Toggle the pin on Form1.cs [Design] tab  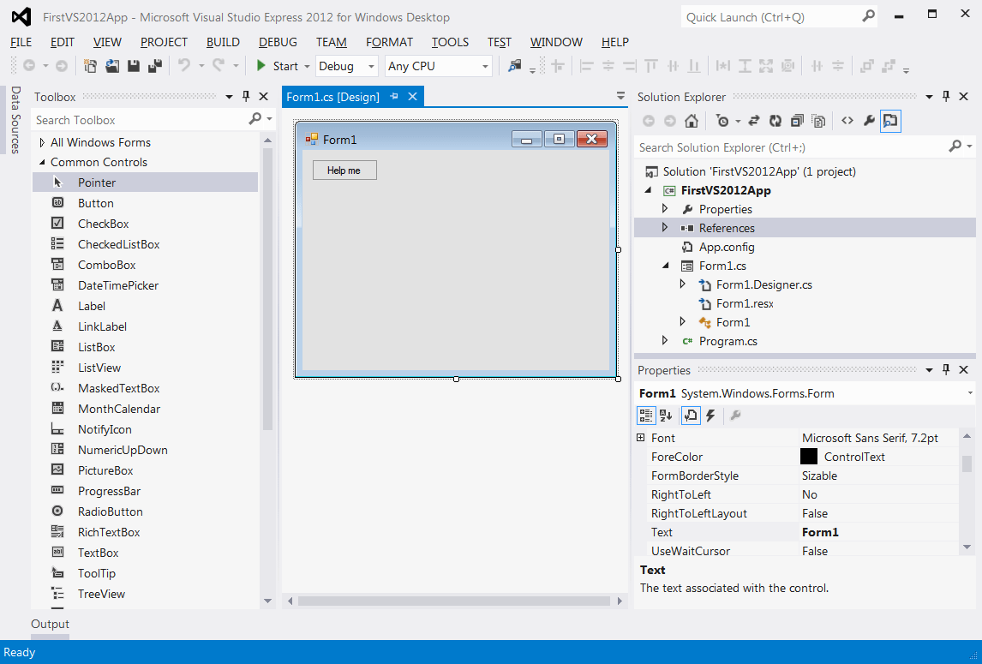394,97
